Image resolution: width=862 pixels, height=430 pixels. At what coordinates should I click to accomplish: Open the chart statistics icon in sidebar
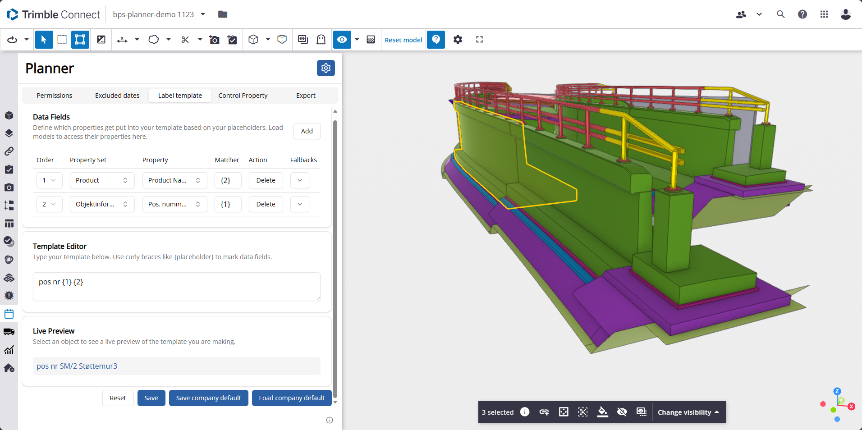coord(9,350)
